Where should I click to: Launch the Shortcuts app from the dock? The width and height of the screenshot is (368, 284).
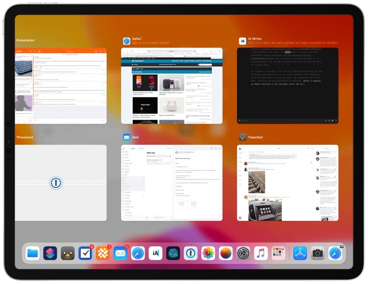coord(50,253)
